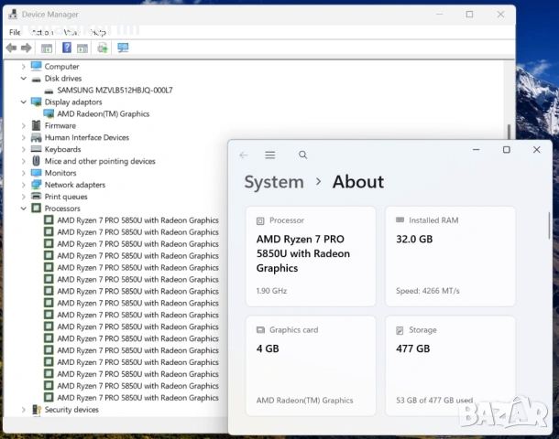
Task: Open the show/hide console tree toolbar icon
Action: click(47, 48)
